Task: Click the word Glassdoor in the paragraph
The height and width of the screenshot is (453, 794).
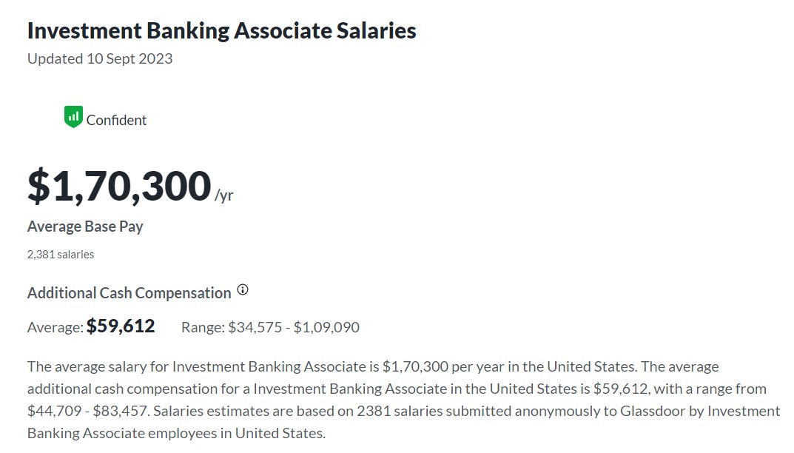Action: click(653, 411)
